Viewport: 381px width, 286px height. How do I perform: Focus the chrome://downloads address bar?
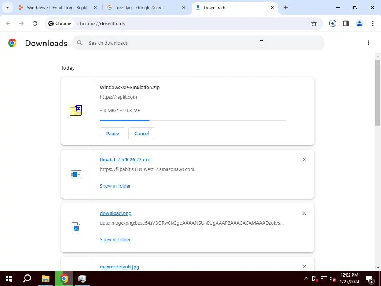(x=101, y=23)
